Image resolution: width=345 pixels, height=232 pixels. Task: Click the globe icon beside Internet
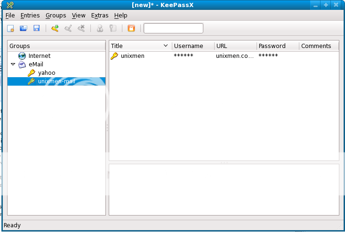click(22, 56)
